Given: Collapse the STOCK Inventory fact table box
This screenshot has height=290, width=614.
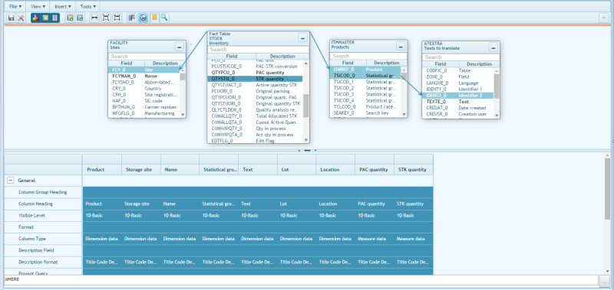Looking at the screenshot, I should 302,37.
